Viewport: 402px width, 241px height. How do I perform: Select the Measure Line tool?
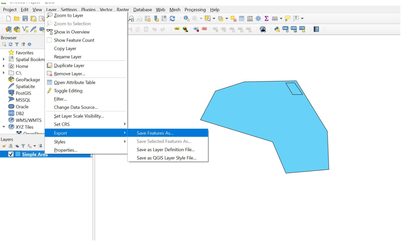tap(275, 18)
